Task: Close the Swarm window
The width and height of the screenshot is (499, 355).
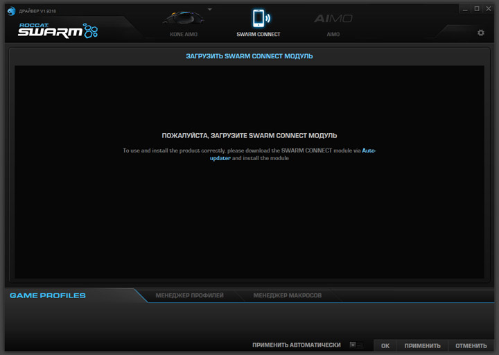Action: (489, 9)
